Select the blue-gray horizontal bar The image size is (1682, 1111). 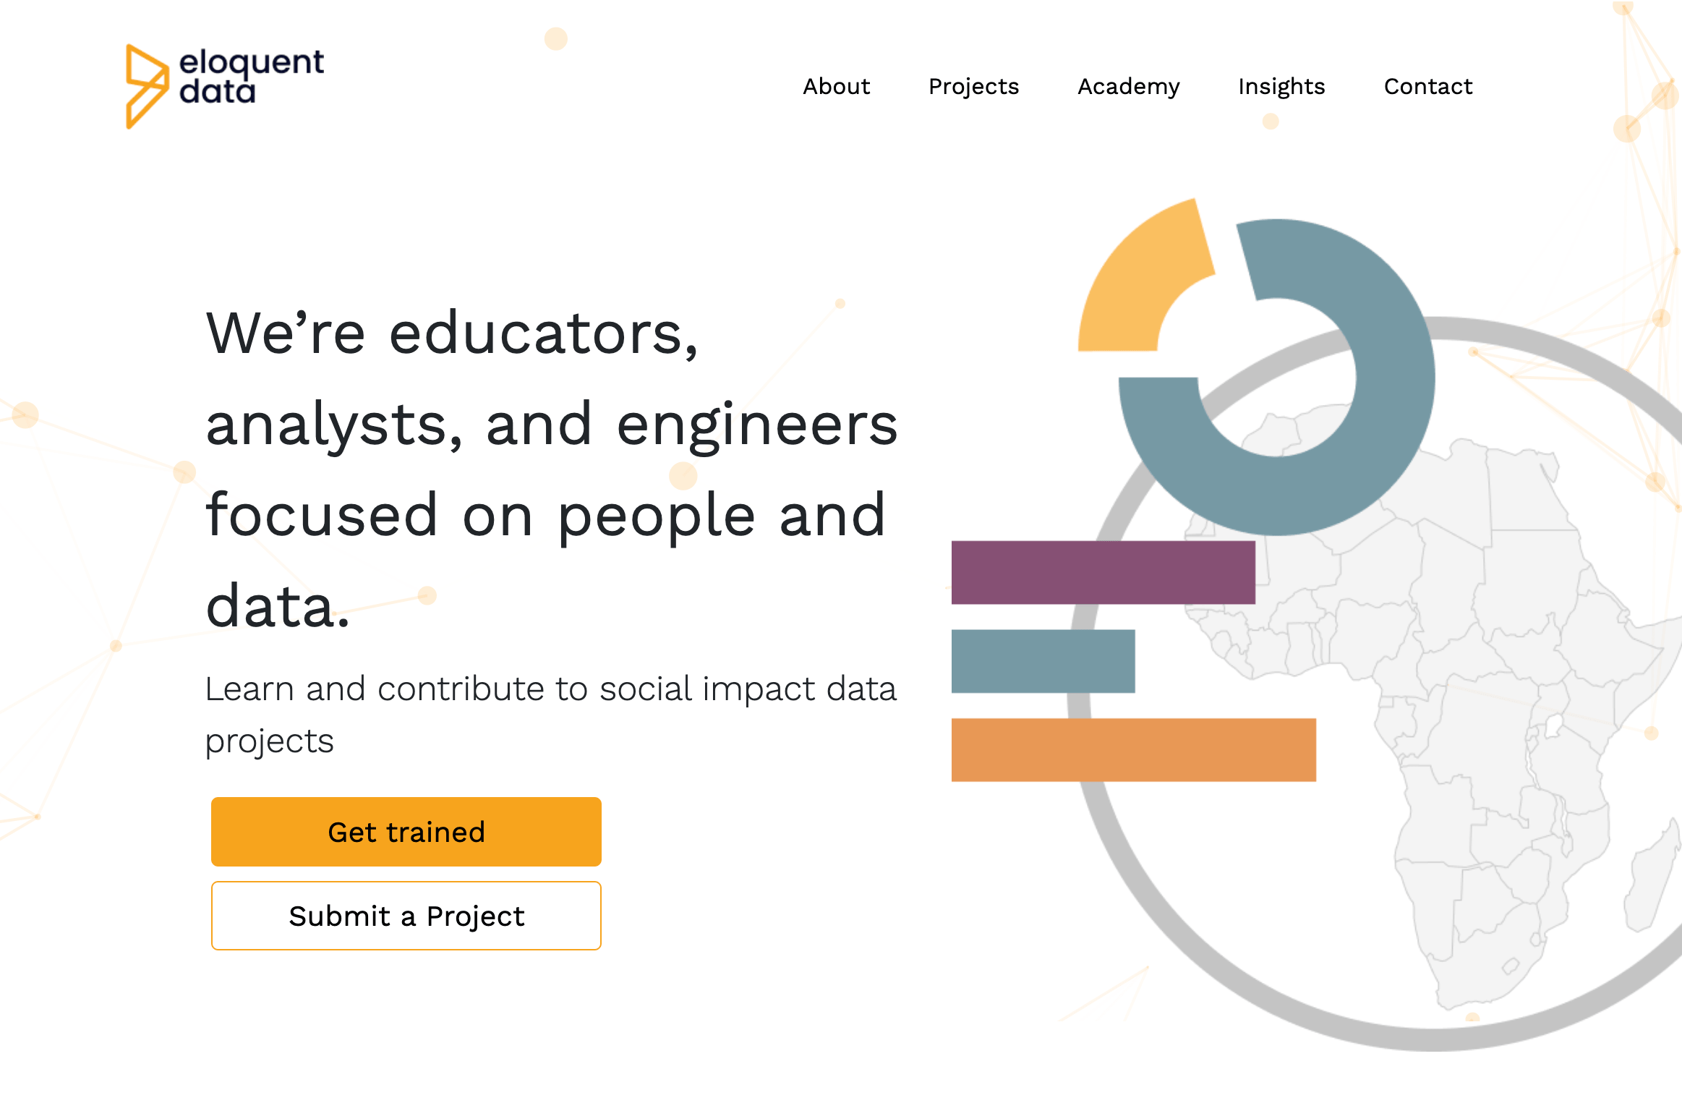(x=1043, y=661)
